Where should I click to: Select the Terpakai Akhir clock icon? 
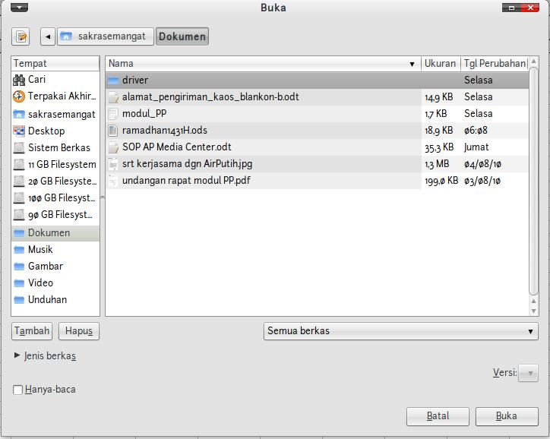pyautogui.click(x=20, y=96)
